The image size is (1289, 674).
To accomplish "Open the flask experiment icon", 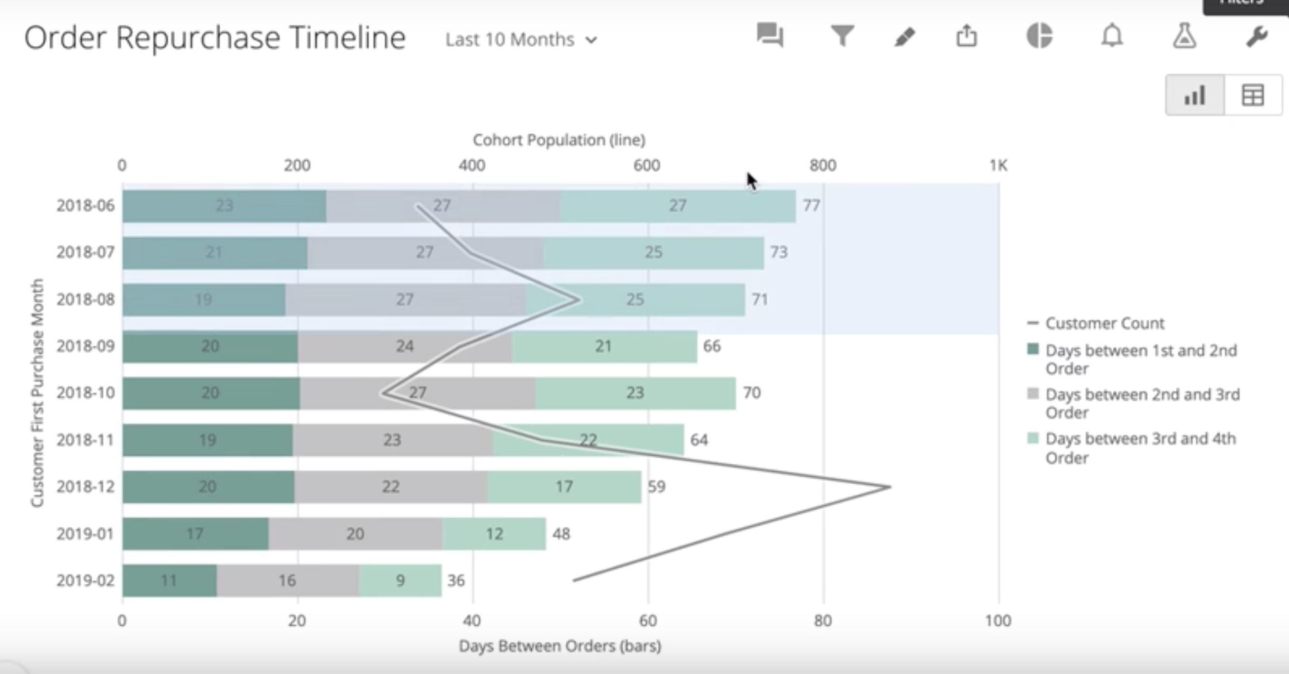I will (1184, 36).
